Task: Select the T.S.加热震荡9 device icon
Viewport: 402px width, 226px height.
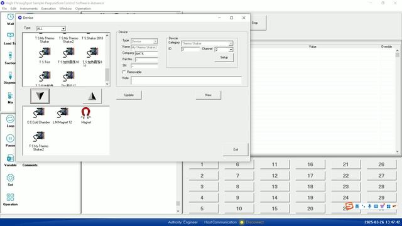Action: 92,53
